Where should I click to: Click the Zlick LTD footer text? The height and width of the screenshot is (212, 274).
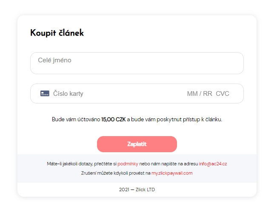click(x=145, y=190)
